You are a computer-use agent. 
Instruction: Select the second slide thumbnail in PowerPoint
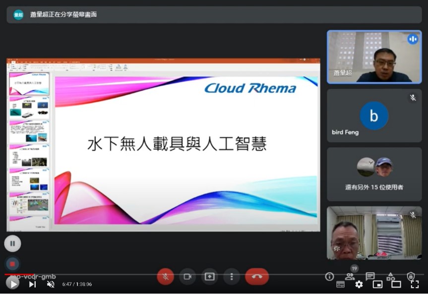tap(29, 108)
